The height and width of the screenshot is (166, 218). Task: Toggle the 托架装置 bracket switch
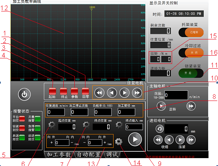[191, 32]
